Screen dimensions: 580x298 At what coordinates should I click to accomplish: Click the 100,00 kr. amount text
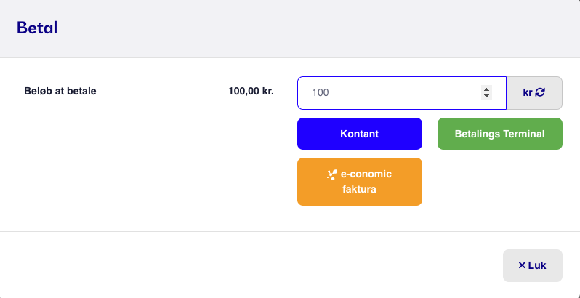tap(251, 91)
